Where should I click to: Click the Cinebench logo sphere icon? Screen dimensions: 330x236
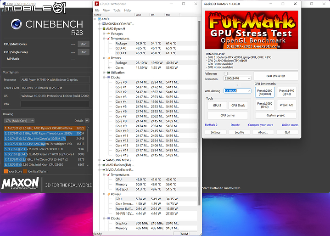(17, 24)
